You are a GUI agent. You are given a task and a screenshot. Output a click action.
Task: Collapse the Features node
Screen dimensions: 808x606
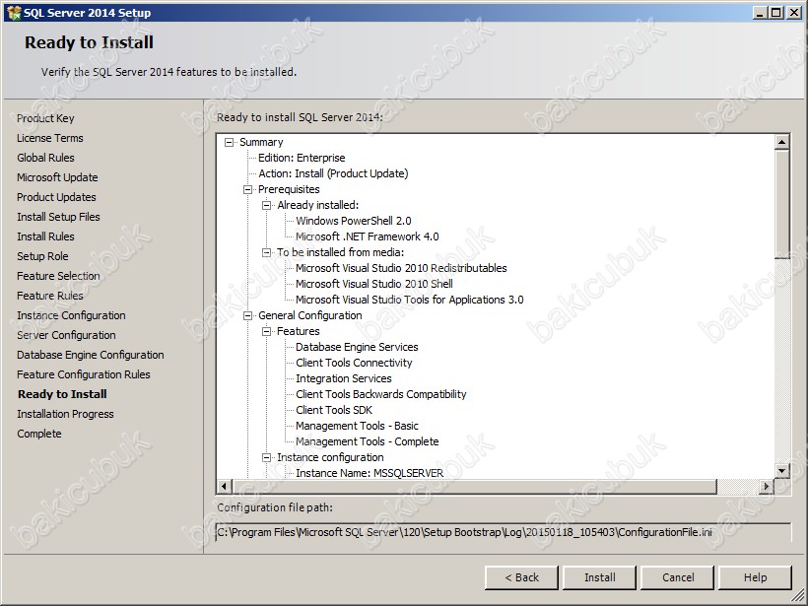[266, 331]
